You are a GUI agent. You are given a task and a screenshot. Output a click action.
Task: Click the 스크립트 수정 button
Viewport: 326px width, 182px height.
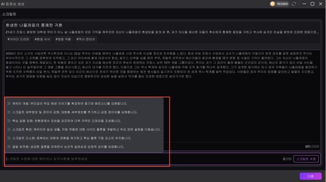click(x=306, y=159)
